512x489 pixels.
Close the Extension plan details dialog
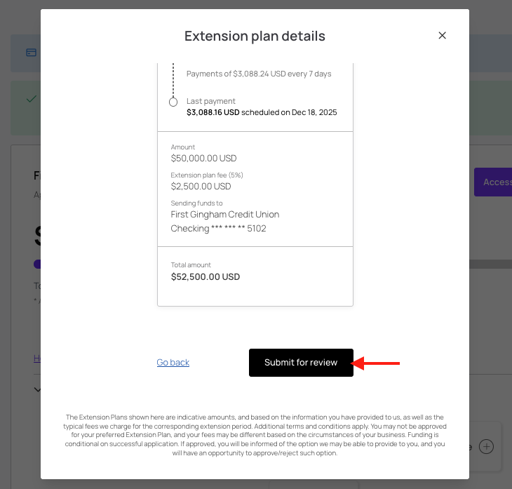442,35
